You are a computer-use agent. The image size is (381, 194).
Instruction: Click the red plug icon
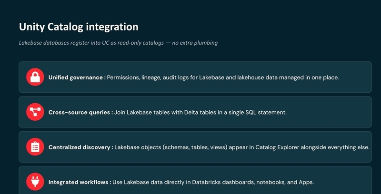point(35,182)
